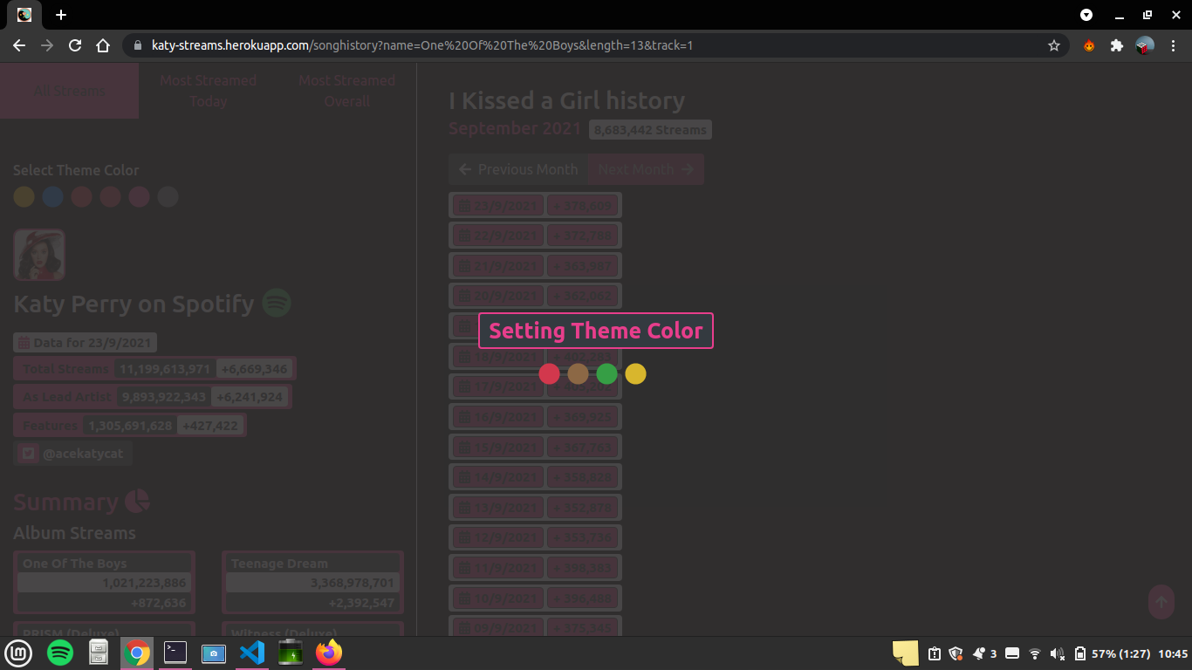Pick the blue theme color swatch
This screenshot has width=1192, height=670.
pos(53,196)
